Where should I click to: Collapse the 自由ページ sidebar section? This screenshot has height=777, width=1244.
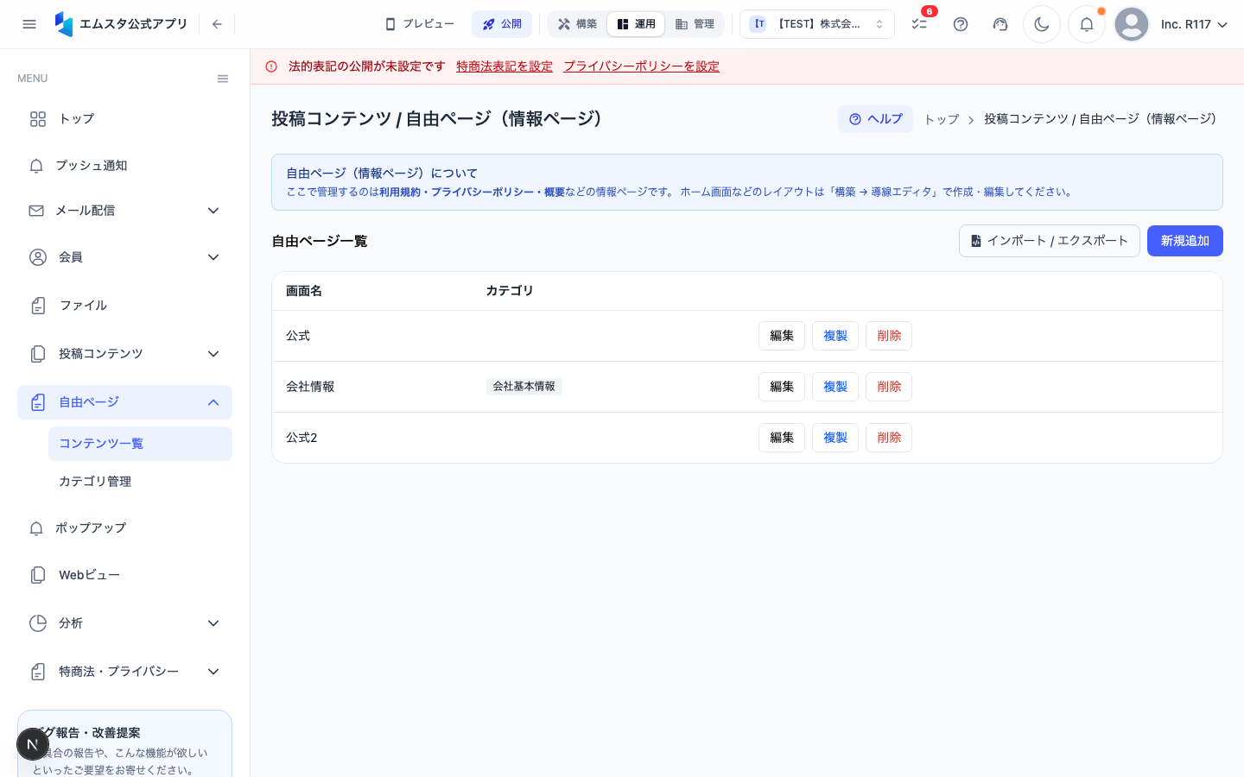(x=124, y=402)
